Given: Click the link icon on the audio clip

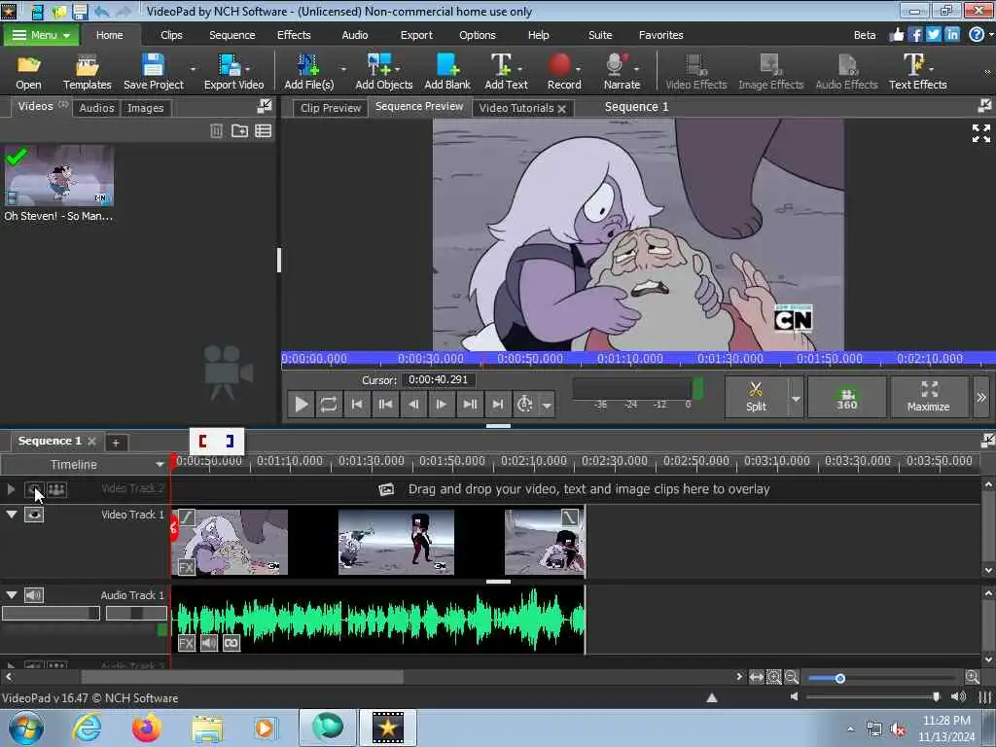Looking at the screenshot, I should click(x=231, y=643).
